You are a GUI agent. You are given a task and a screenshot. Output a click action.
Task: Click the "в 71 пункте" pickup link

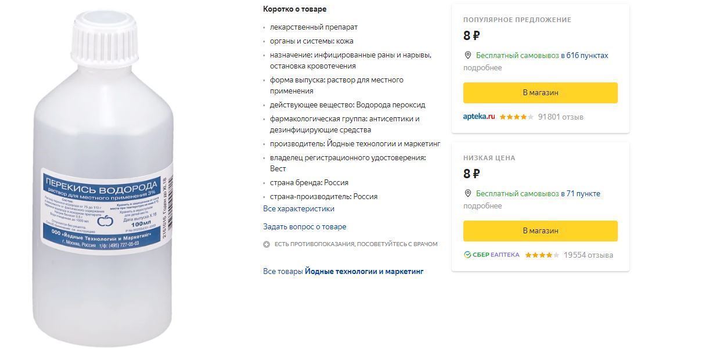[x=580, y=194]
